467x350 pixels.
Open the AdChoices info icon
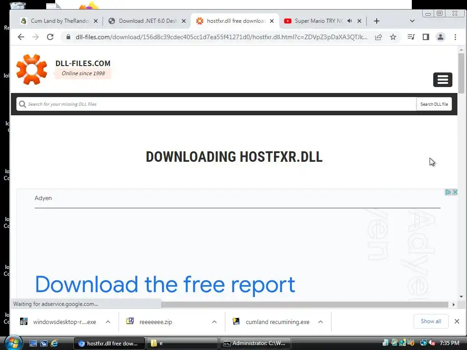point(448,192)
